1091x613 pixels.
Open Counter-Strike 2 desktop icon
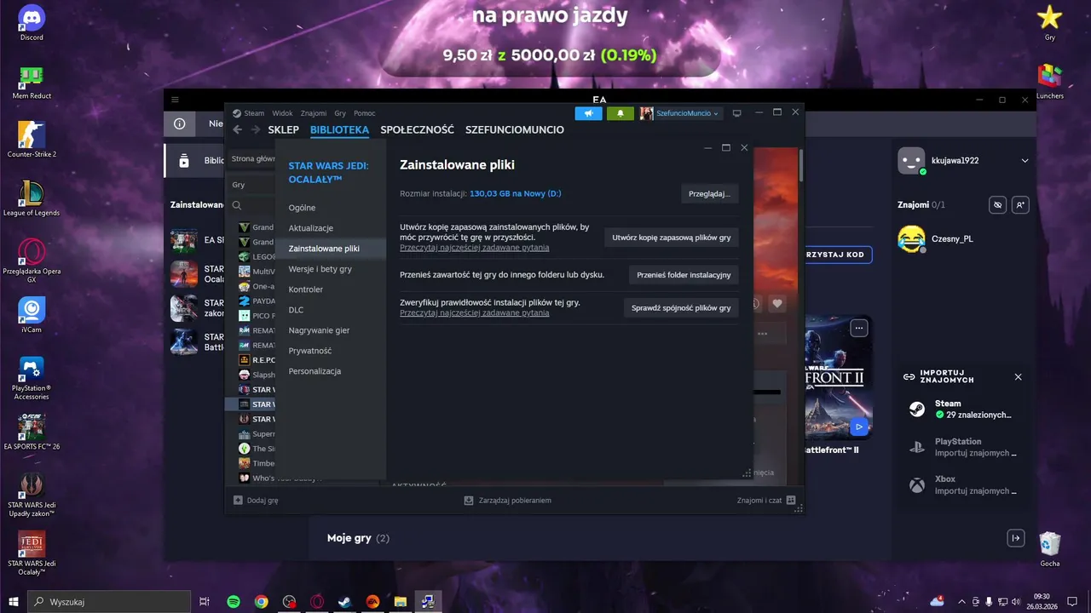pyautogui.click(x=32, y=140)
